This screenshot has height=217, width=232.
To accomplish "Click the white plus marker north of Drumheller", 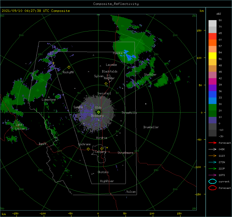I will [146, 104].
